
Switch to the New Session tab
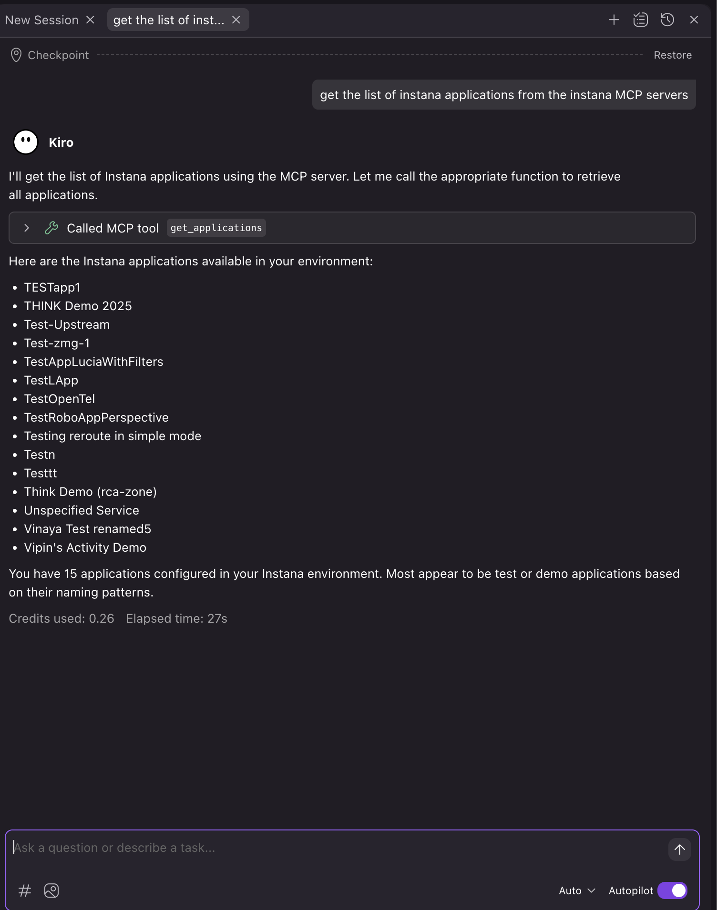[42, 20]
